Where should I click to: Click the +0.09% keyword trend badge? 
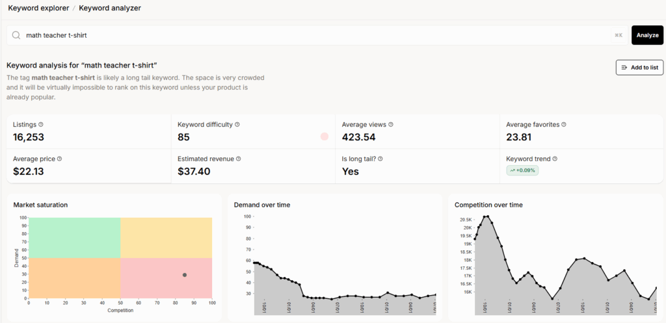(522, 170)
